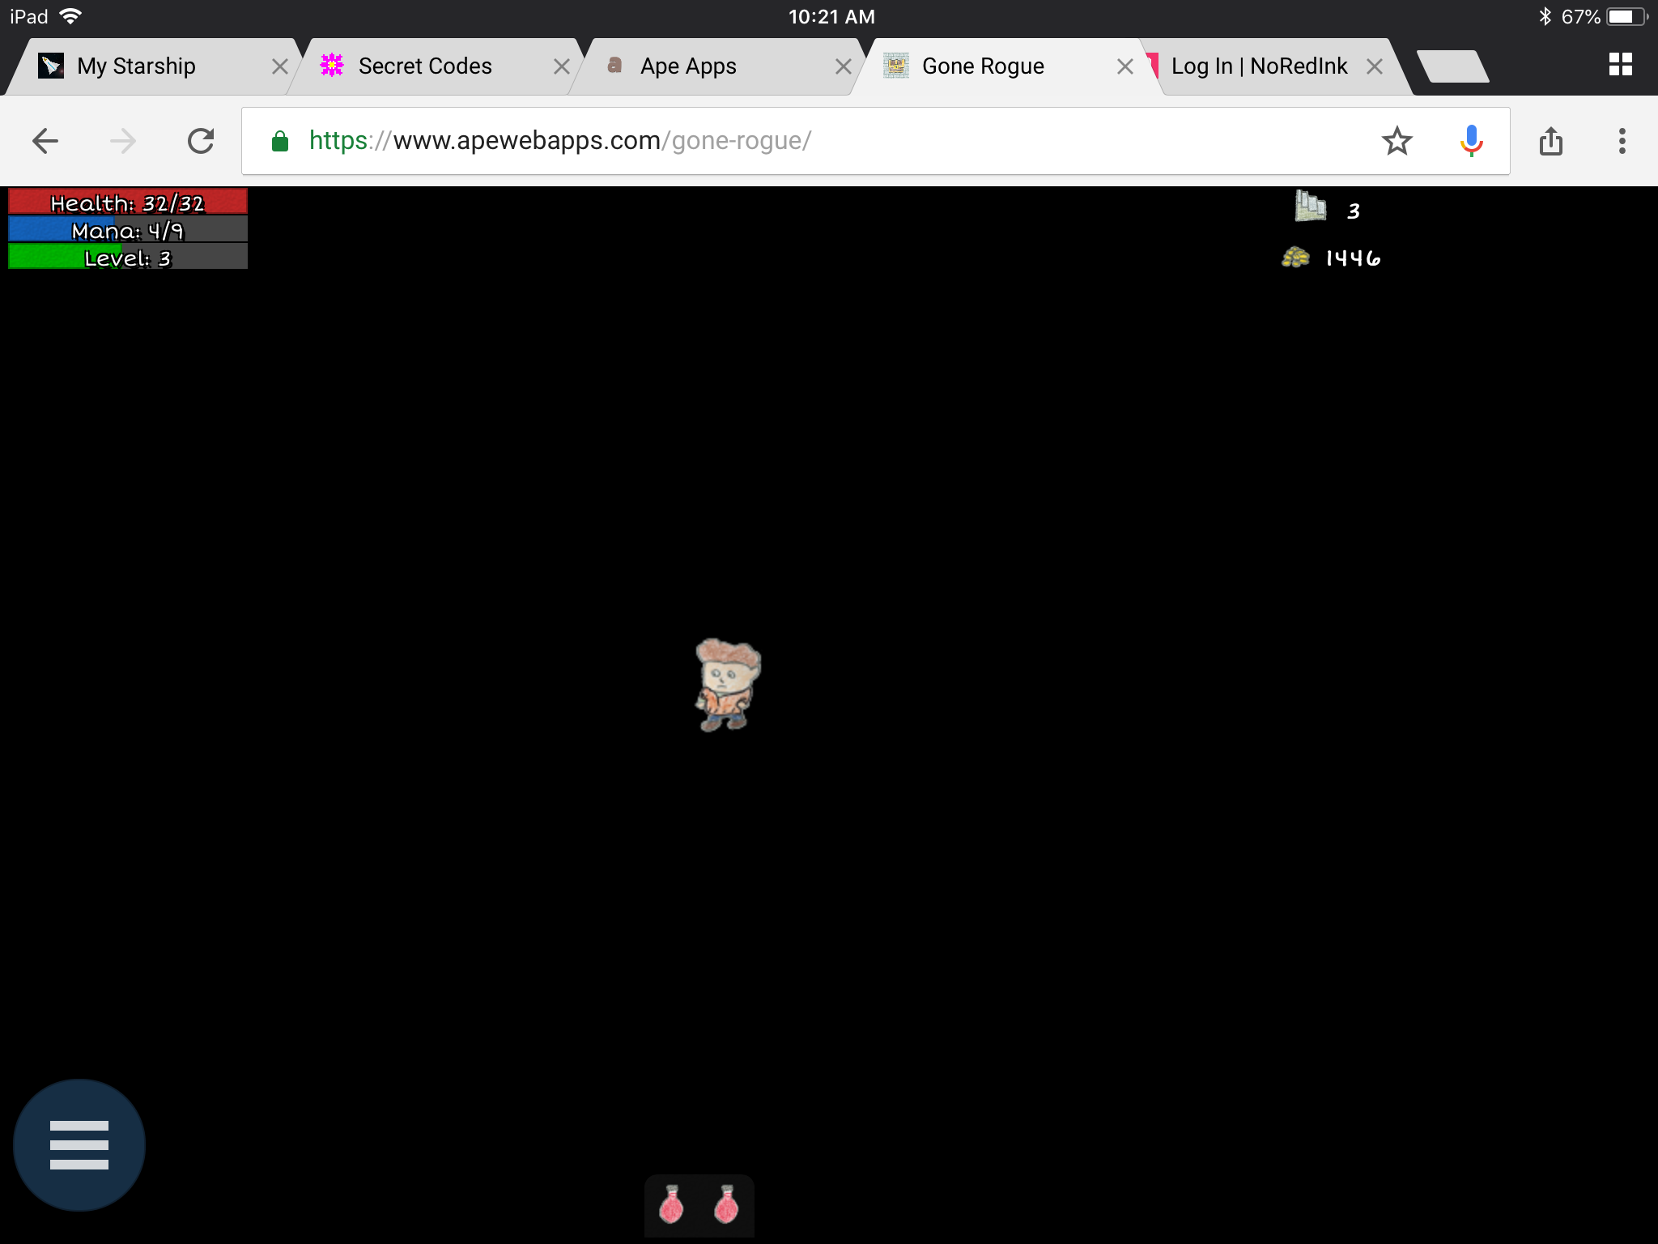Tap the Health 32/32 bar

point(128,202)
